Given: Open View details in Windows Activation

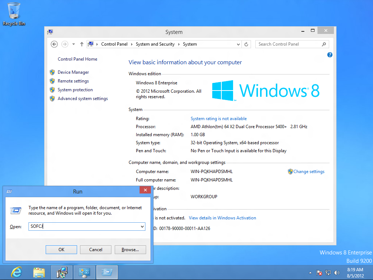Looking at the screenshot, I should (x=222, y=218).
